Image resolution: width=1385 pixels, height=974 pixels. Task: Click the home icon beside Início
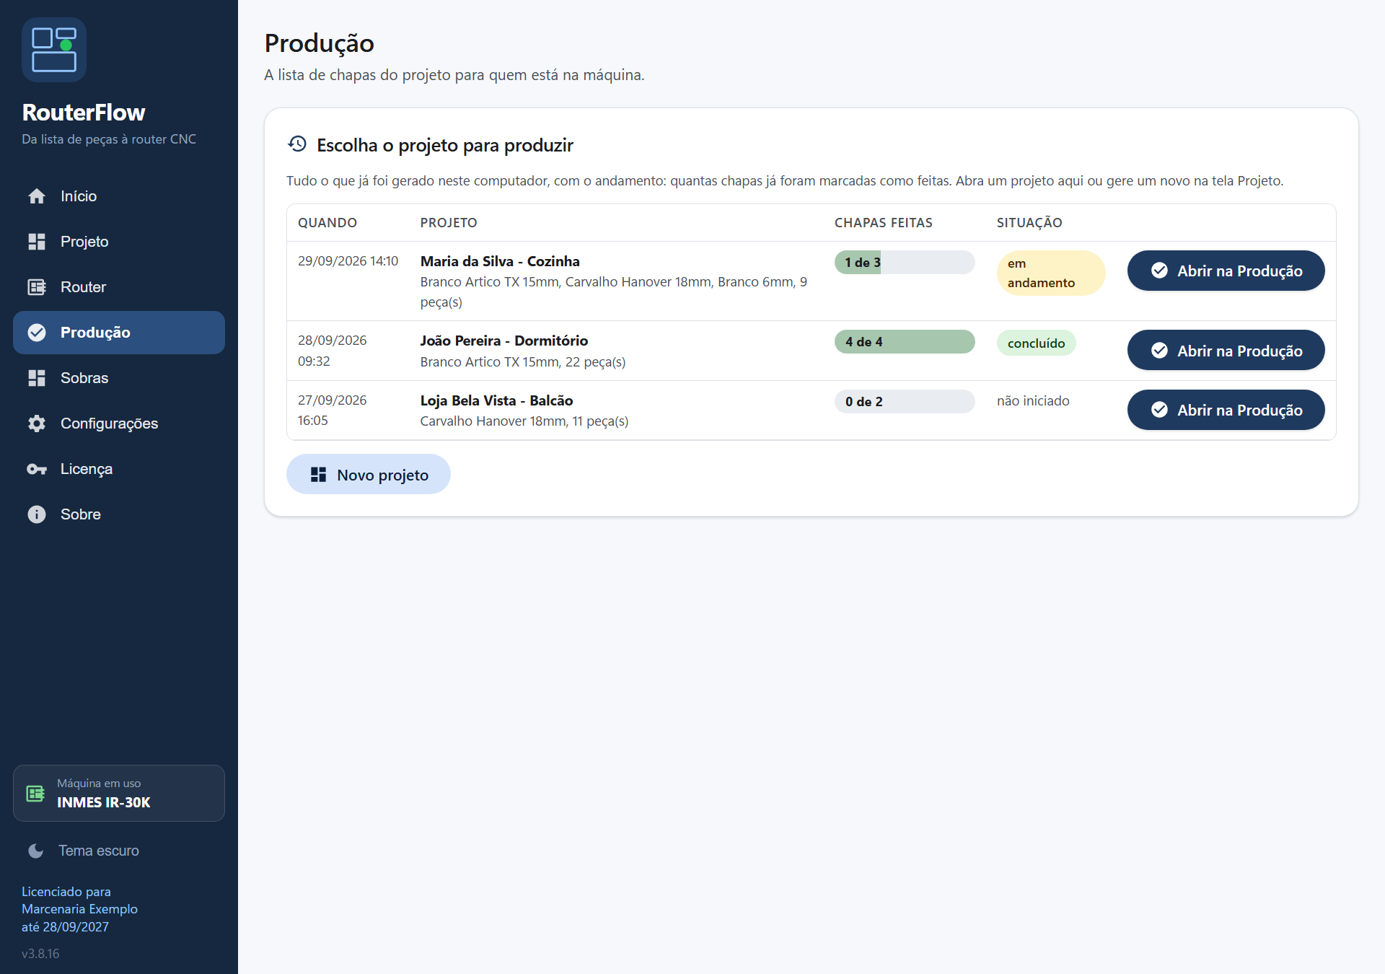point(37,196)
